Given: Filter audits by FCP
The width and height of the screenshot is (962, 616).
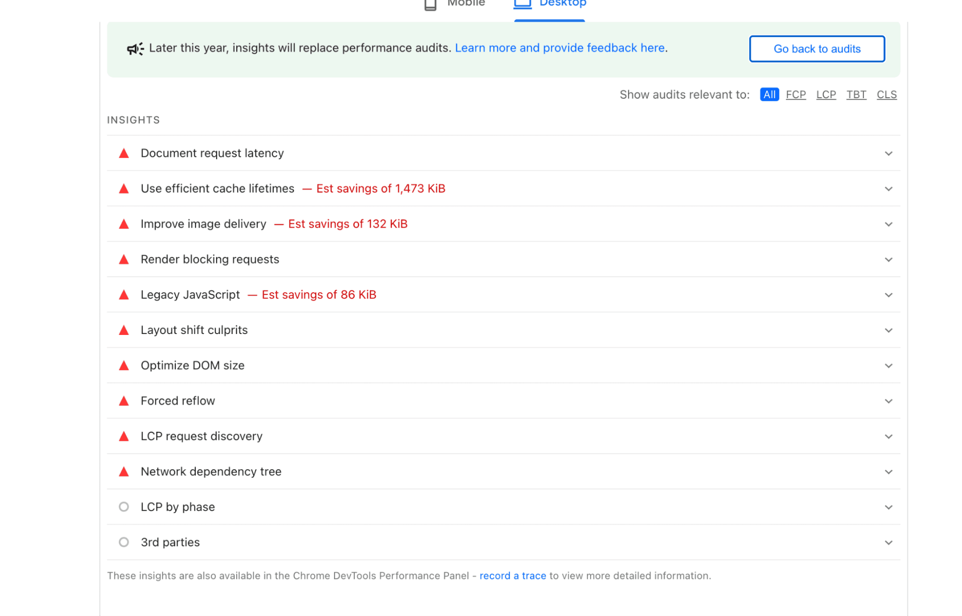Looking at the screenshot, I should 795,95.
